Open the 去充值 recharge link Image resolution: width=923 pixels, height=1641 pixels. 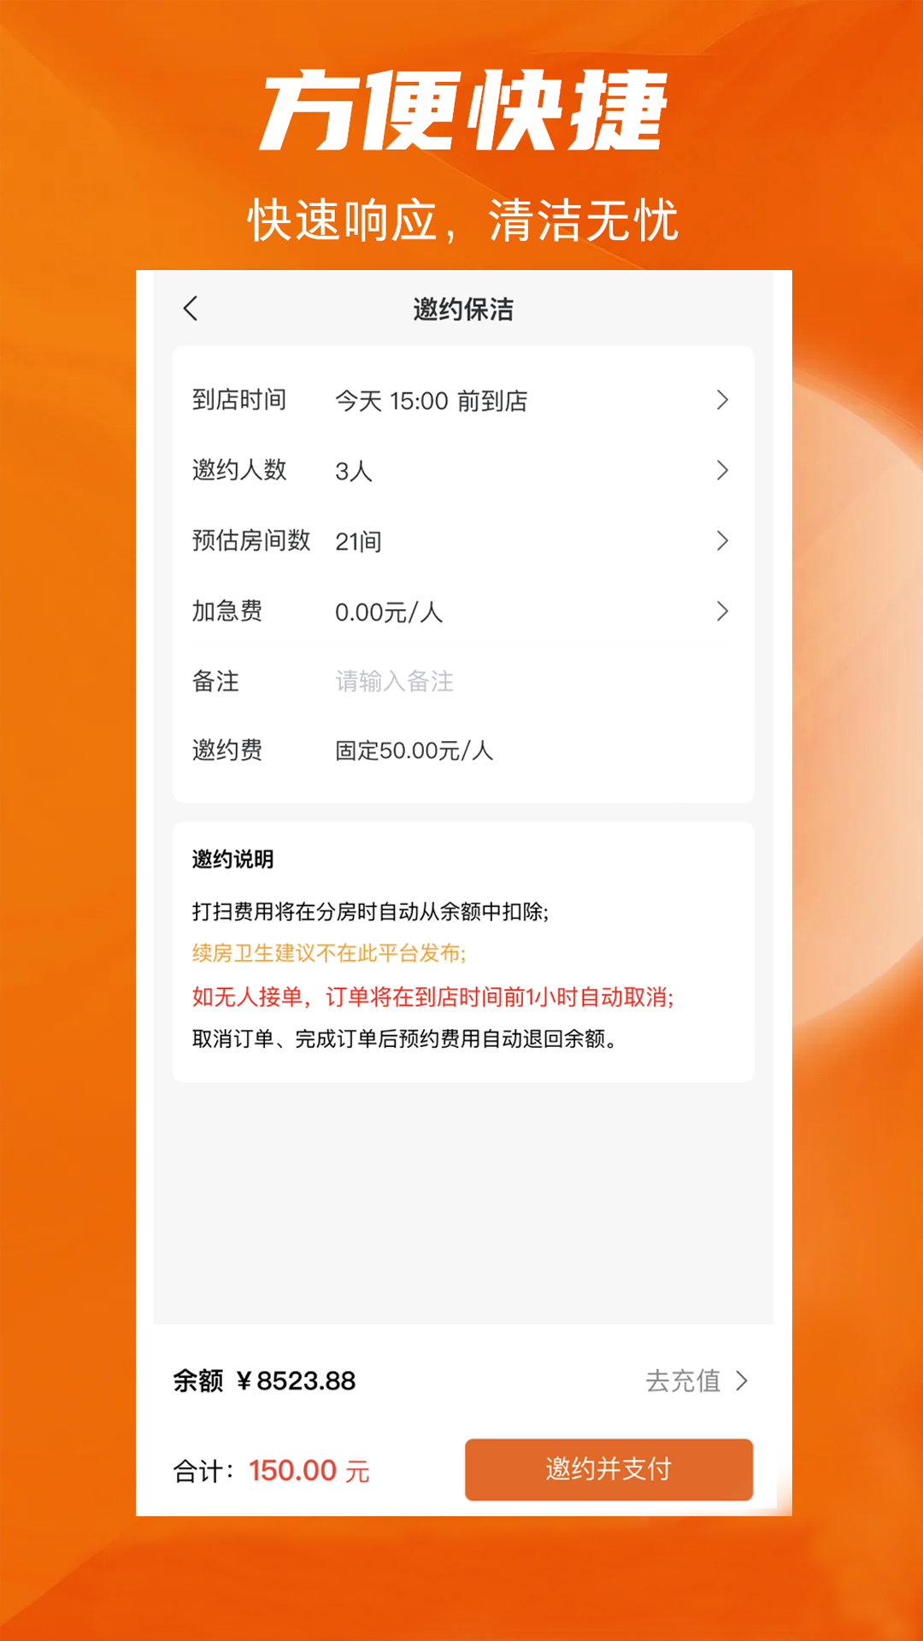coord(683,1380)
